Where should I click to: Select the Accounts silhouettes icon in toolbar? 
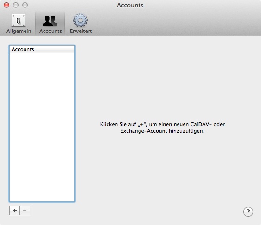[50, 21]
